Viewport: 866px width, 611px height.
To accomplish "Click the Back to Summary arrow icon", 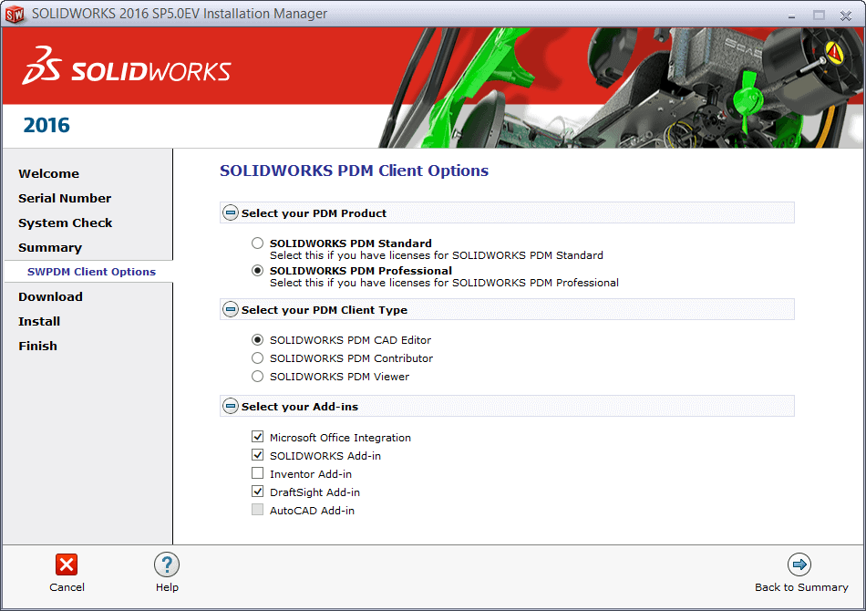I will [799, 564].
